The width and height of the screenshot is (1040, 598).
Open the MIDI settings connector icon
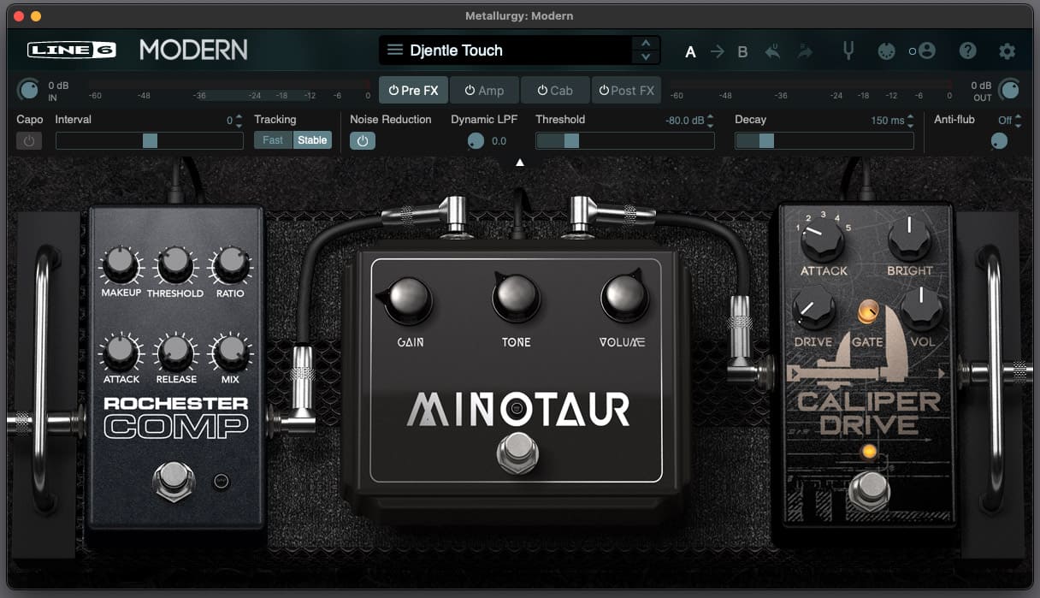(x=887, y=51)
